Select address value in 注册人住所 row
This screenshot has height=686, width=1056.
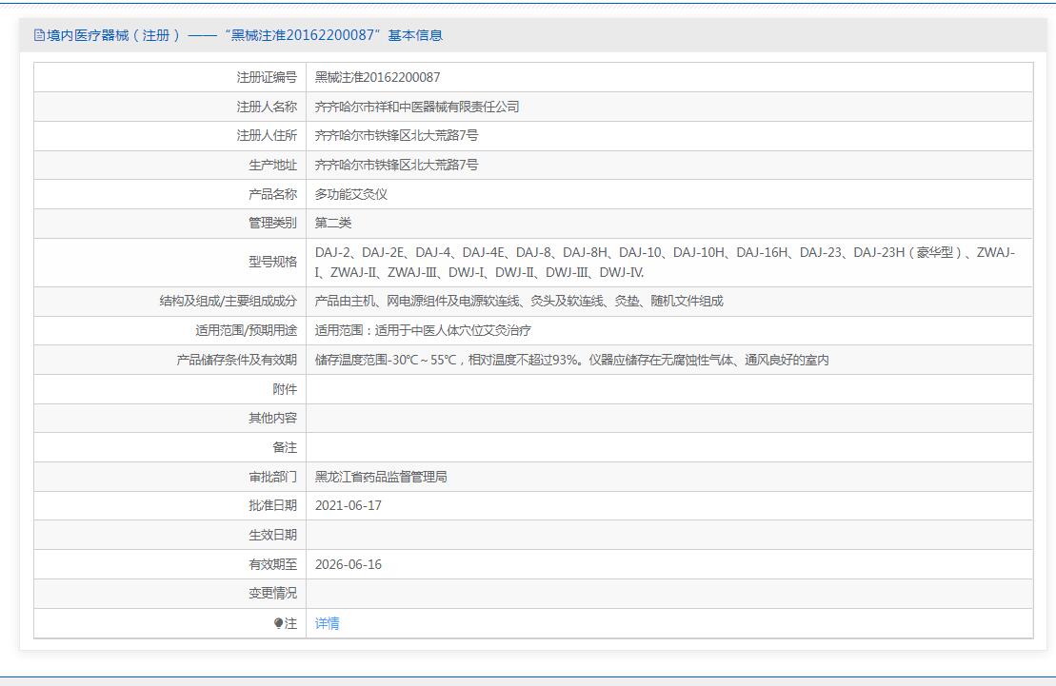pyautogui.click(x=396, y=135)
